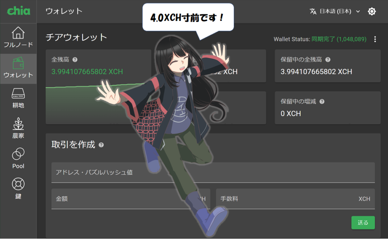Screen dimensions: 388x241
Task: Click the 手数料 fee input field
Action: [288, 199]
